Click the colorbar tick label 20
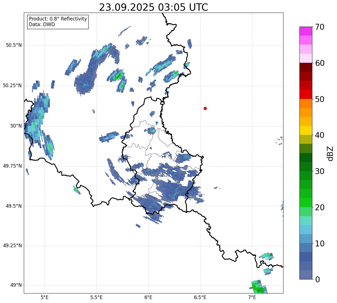Screen dimensions: 337x303 pyautogui.click(x=320, y=207)
